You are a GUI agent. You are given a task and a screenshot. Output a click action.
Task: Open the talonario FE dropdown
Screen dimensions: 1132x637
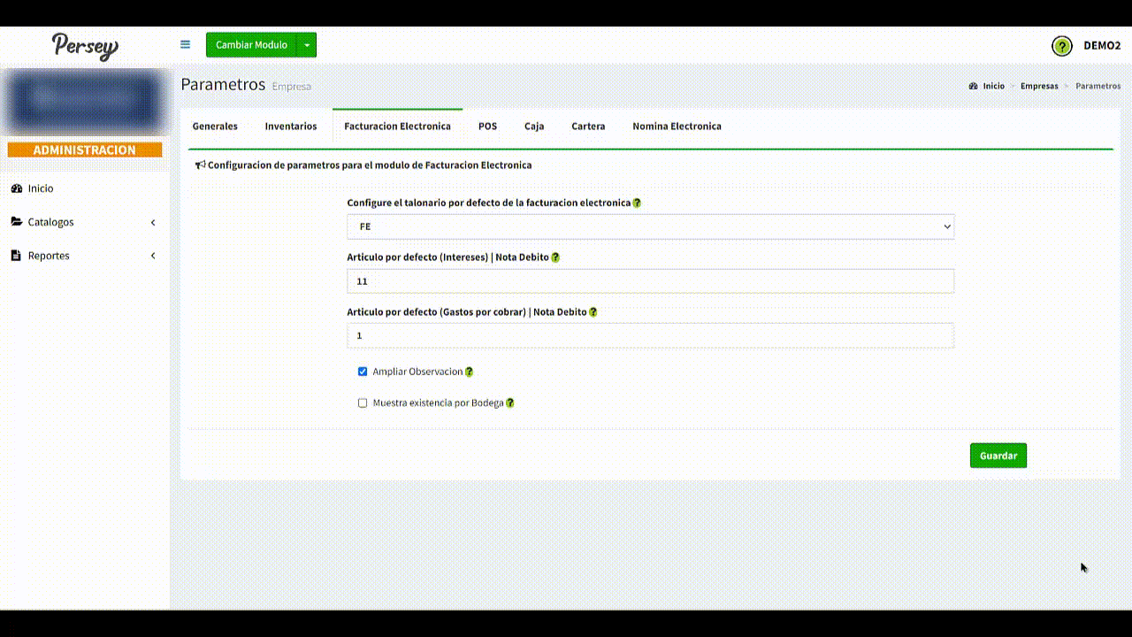(x=650, y=226)
